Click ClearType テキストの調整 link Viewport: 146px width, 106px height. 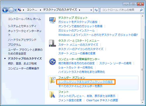102,100
